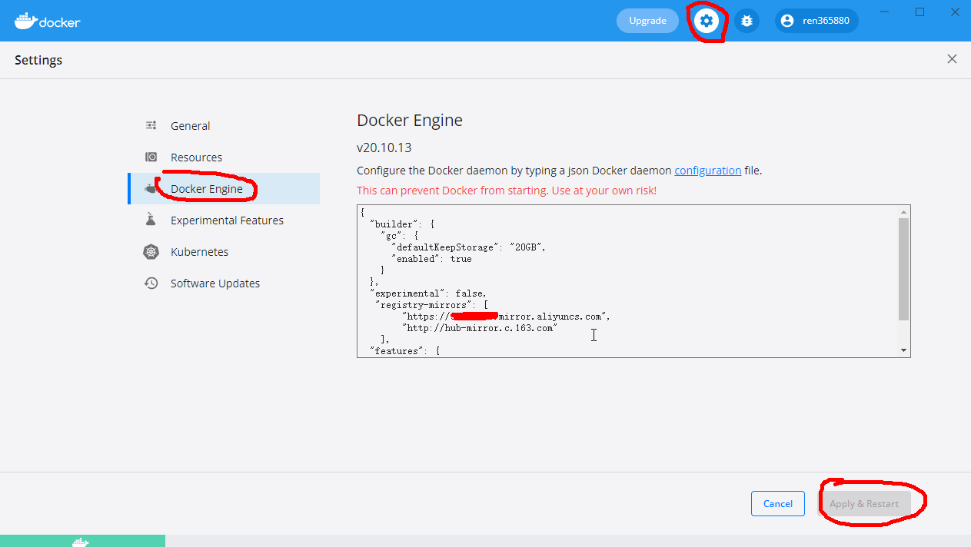Click the Upgrade button
The width and height of the screenshot is (971, 547).
647,21
